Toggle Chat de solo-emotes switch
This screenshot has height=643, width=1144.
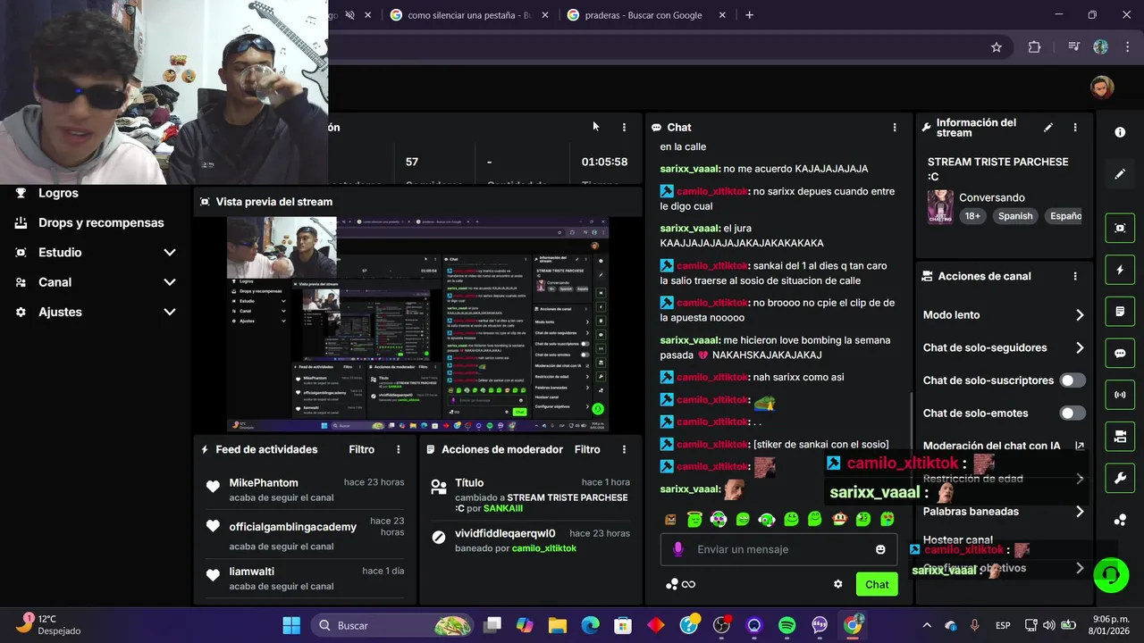[x=1072, y=413]
